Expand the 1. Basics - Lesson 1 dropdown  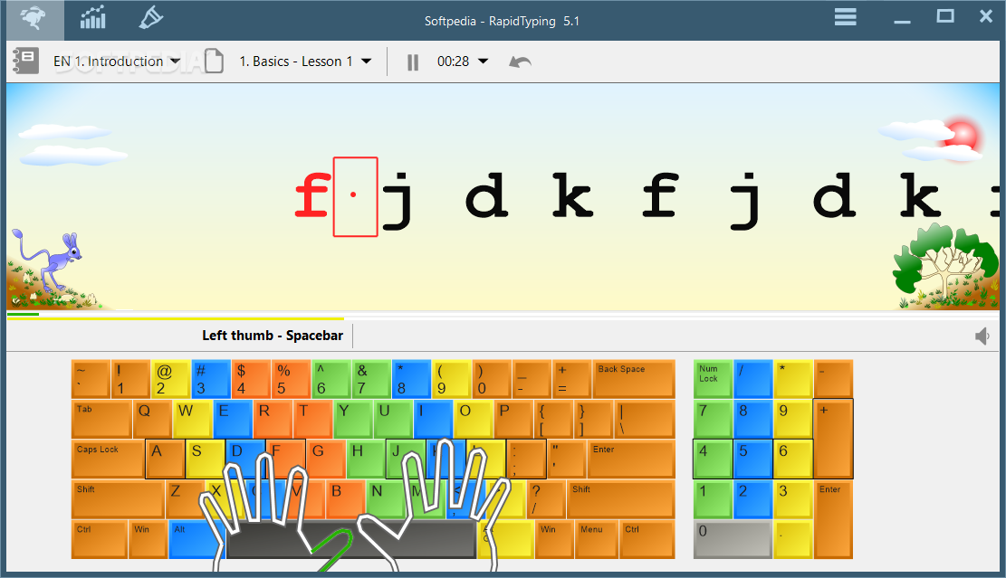pos(303,61)
